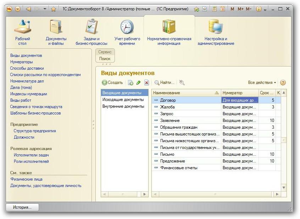Select the Обращения граждан row
300x219 pixels.
tap(216, 127)
